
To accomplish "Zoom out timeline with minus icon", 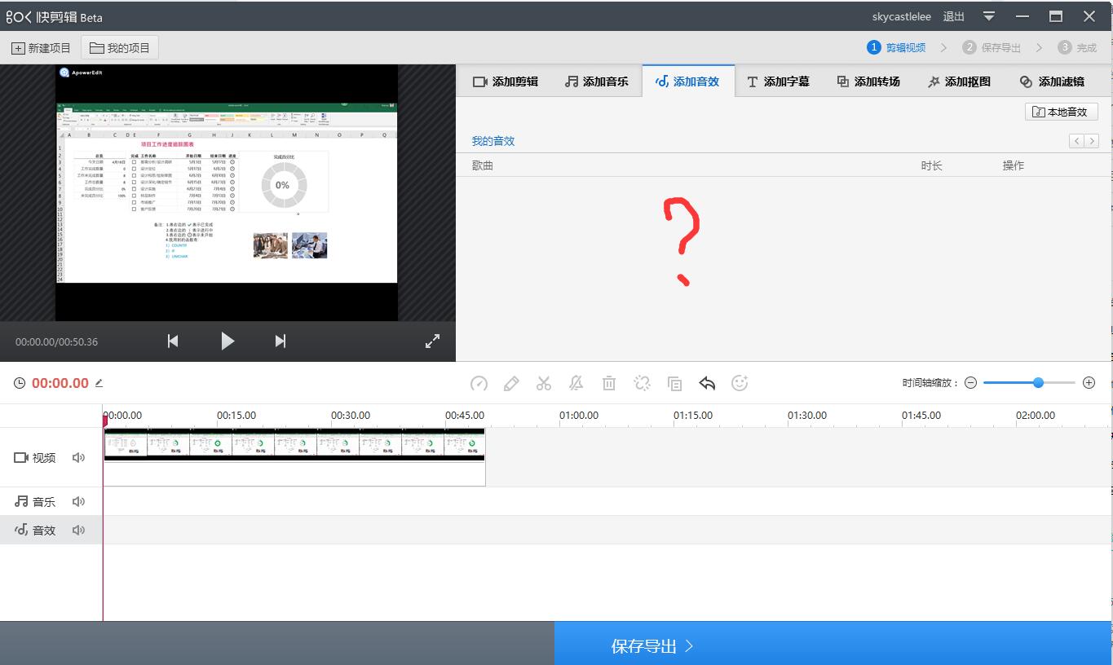I will click(970, 383).
